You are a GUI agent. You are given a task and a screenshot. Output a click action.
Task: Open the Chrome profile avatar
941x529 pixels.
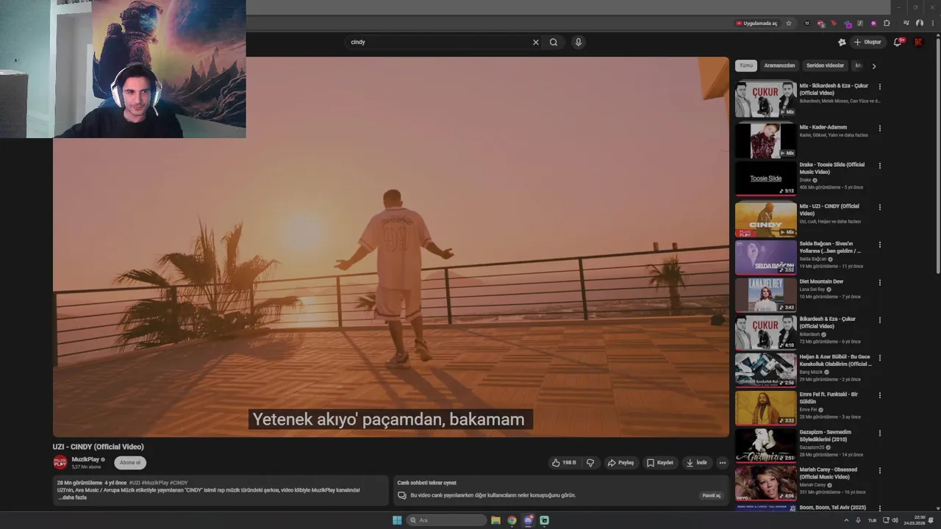click(x=920, y=23)
